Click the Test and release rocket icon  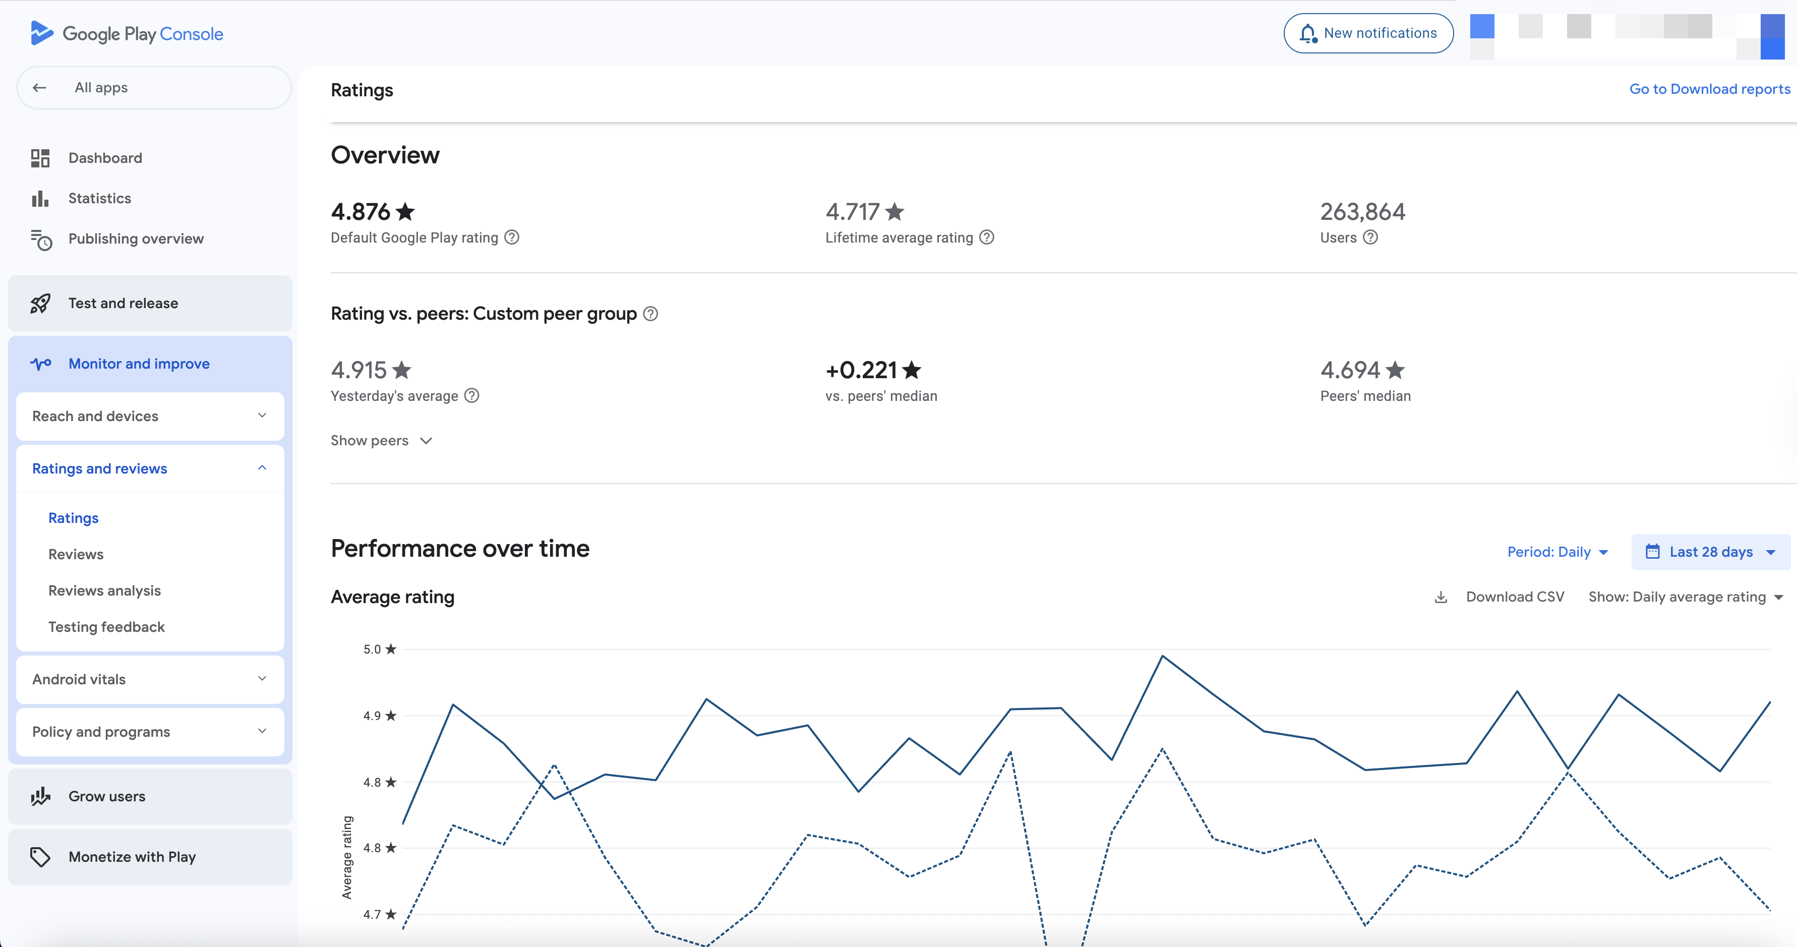tap(40, 304)
